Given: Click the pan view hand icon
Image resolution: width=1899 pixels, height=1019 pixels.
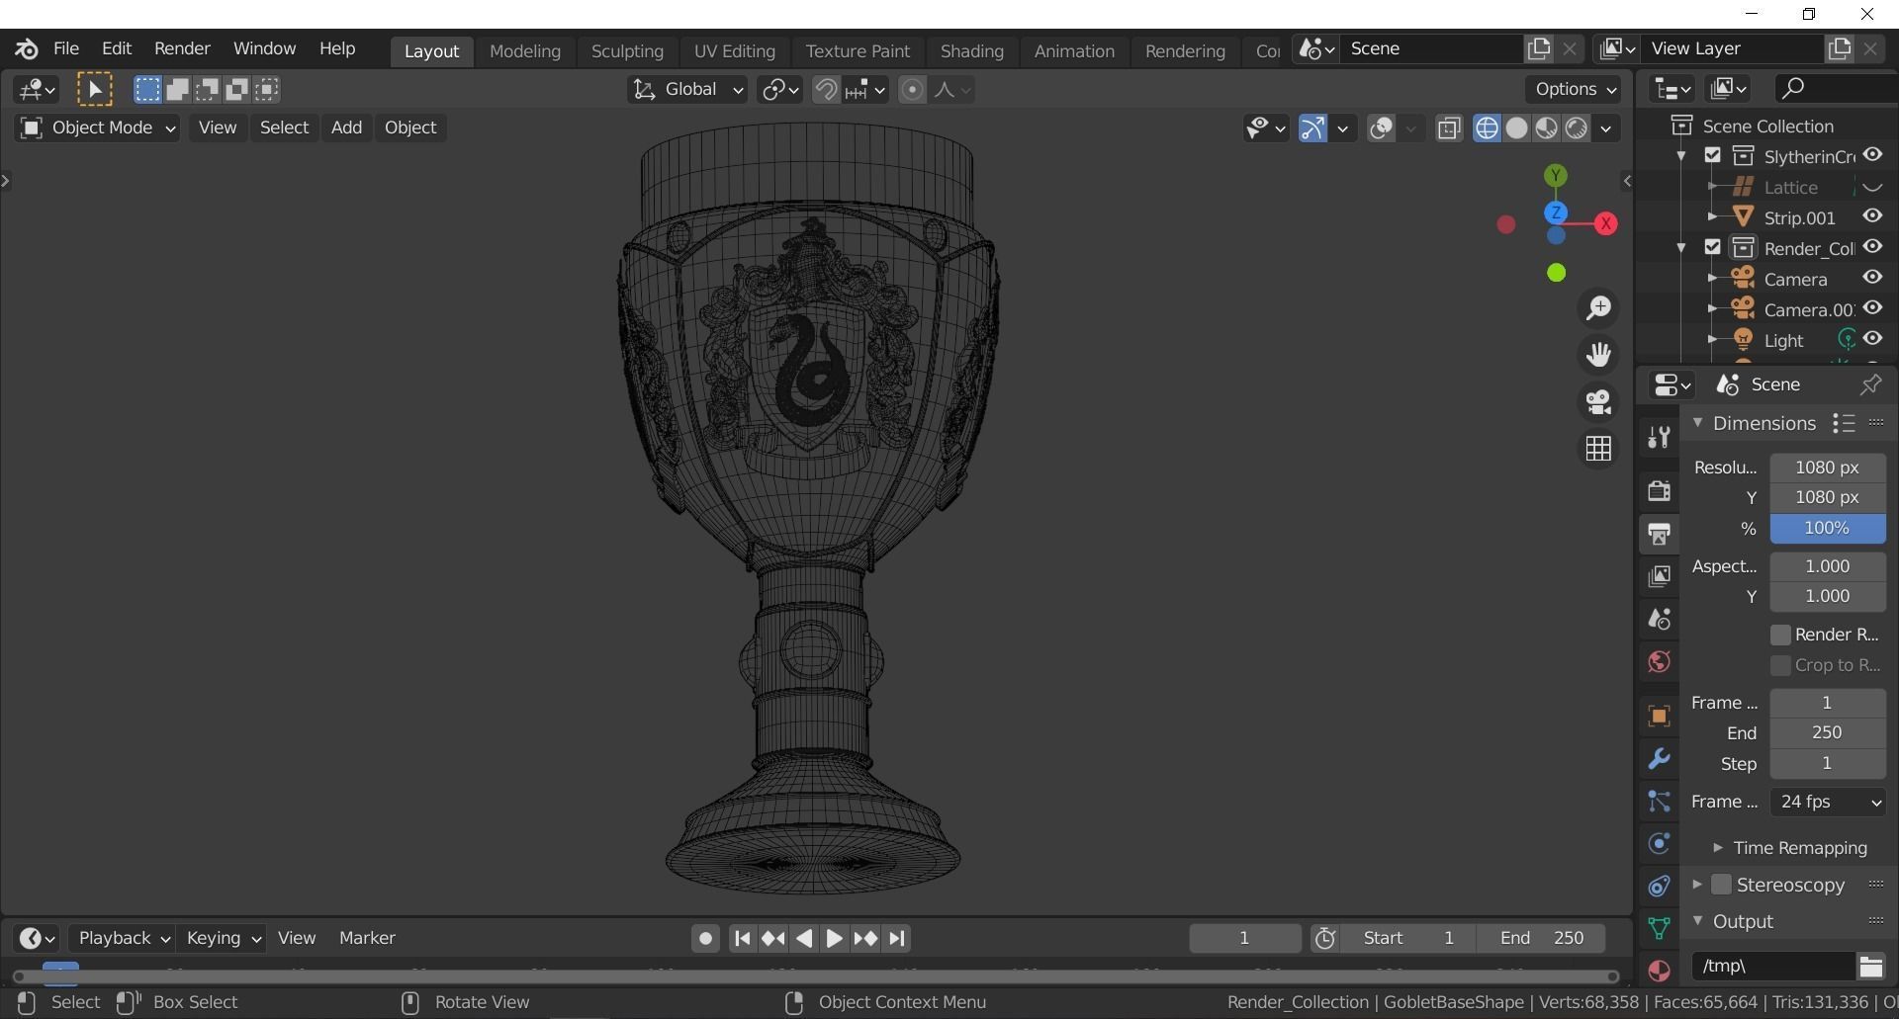Looking at the screenshot, I should 1598,355.
